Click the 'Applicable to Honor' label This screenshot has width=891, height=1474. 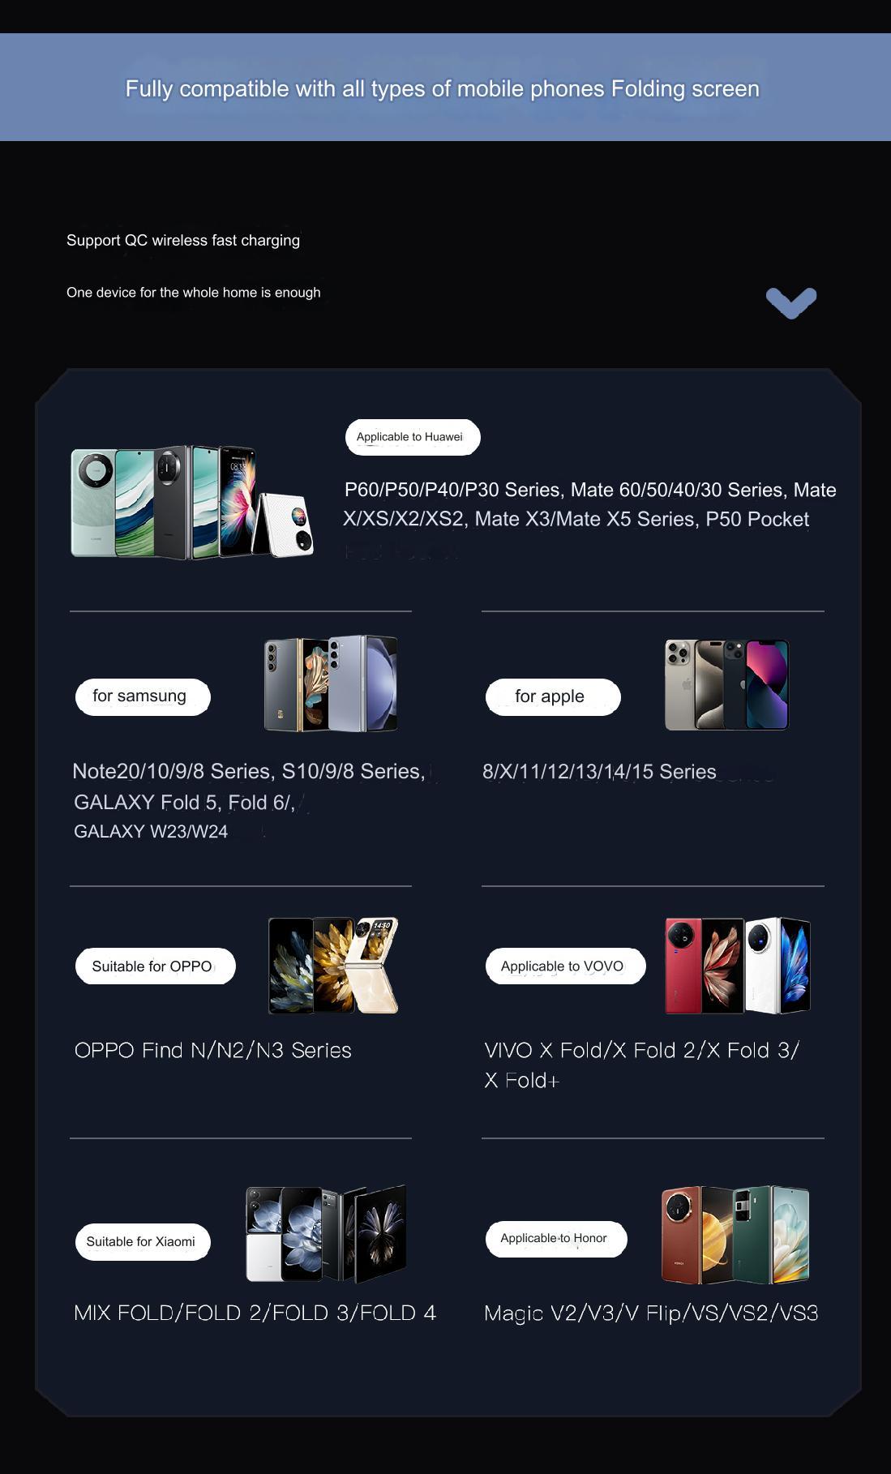coord(556,1239)
